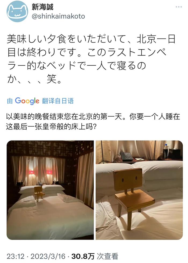Screen dimensions: 188x263
Task: Click the 翻译自日语 translation label
Action: point(58,101)
